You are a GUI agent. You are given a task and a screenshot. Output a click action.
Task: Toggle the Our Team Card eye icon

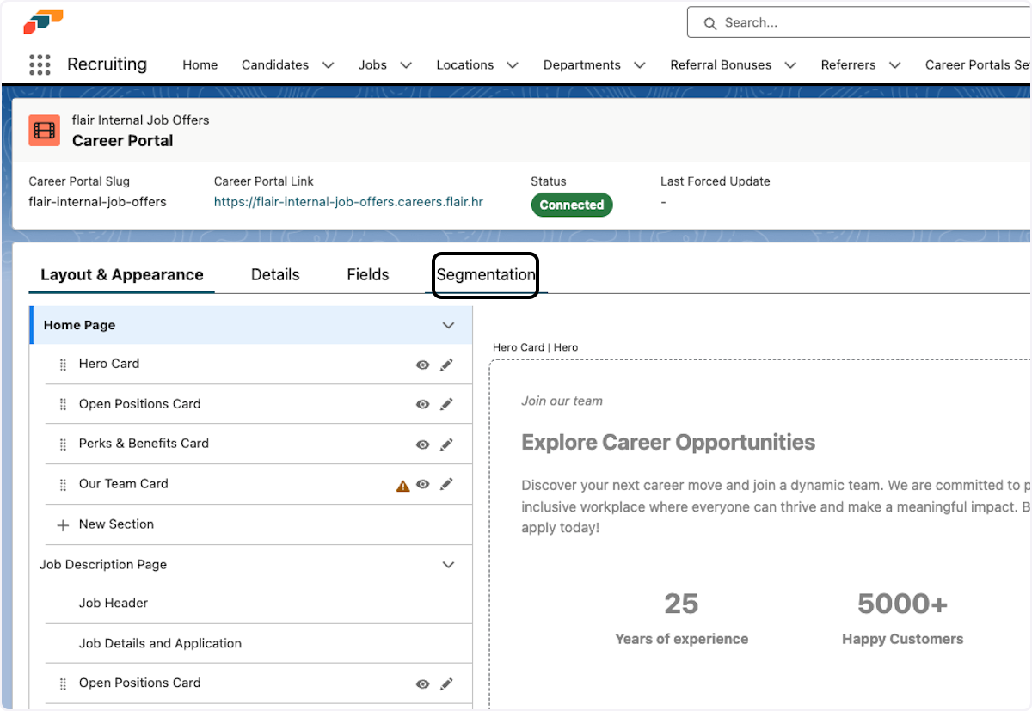(422, 484)
